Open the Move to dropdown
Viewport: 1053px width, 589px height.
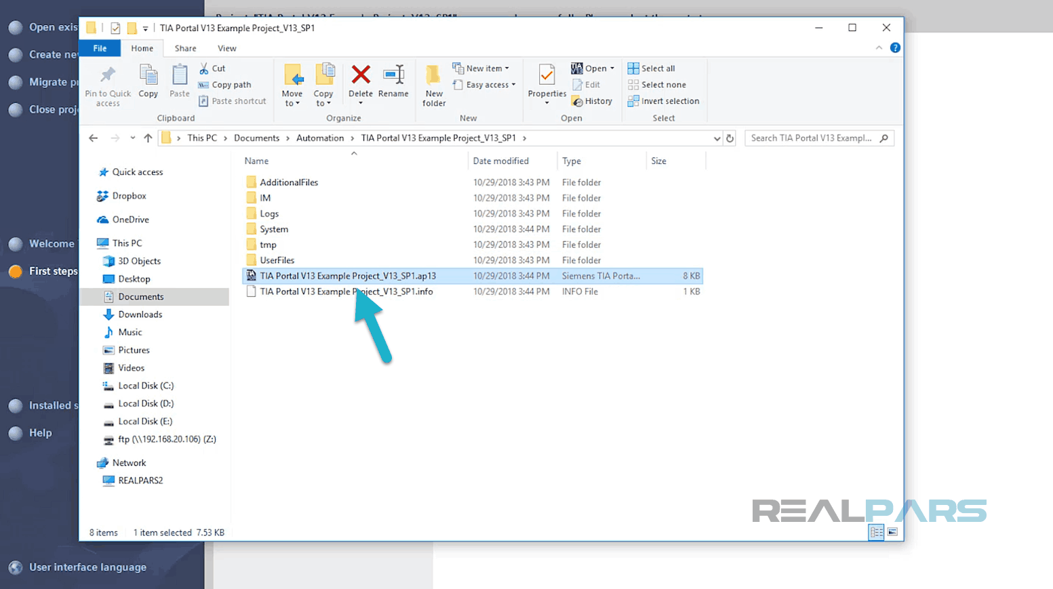(292, 98)
